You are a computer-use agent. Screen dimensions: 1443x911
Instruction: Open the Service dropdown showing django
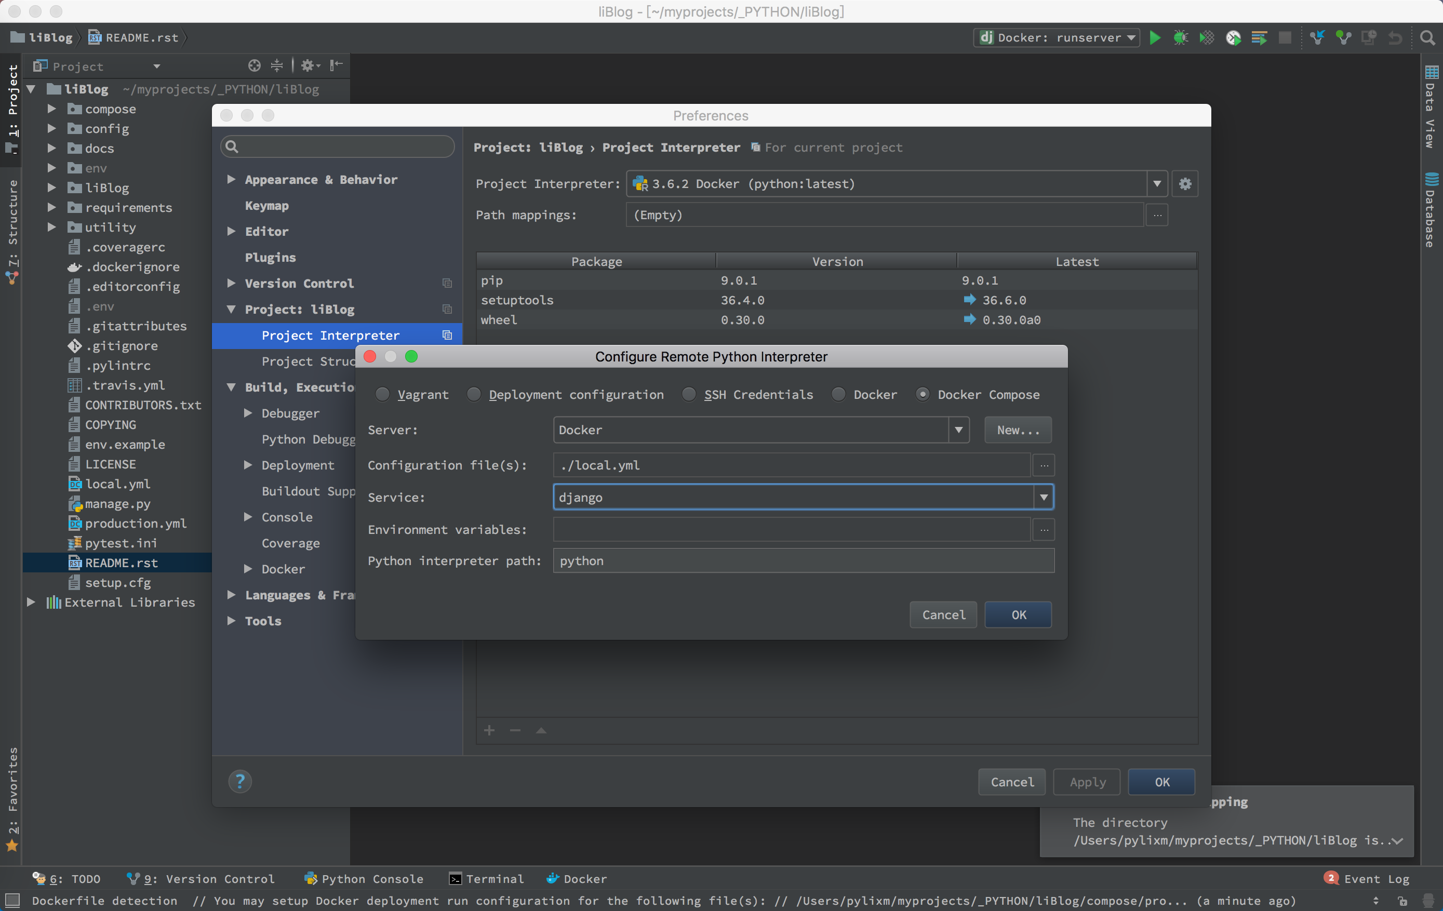tap(1044, 498)
